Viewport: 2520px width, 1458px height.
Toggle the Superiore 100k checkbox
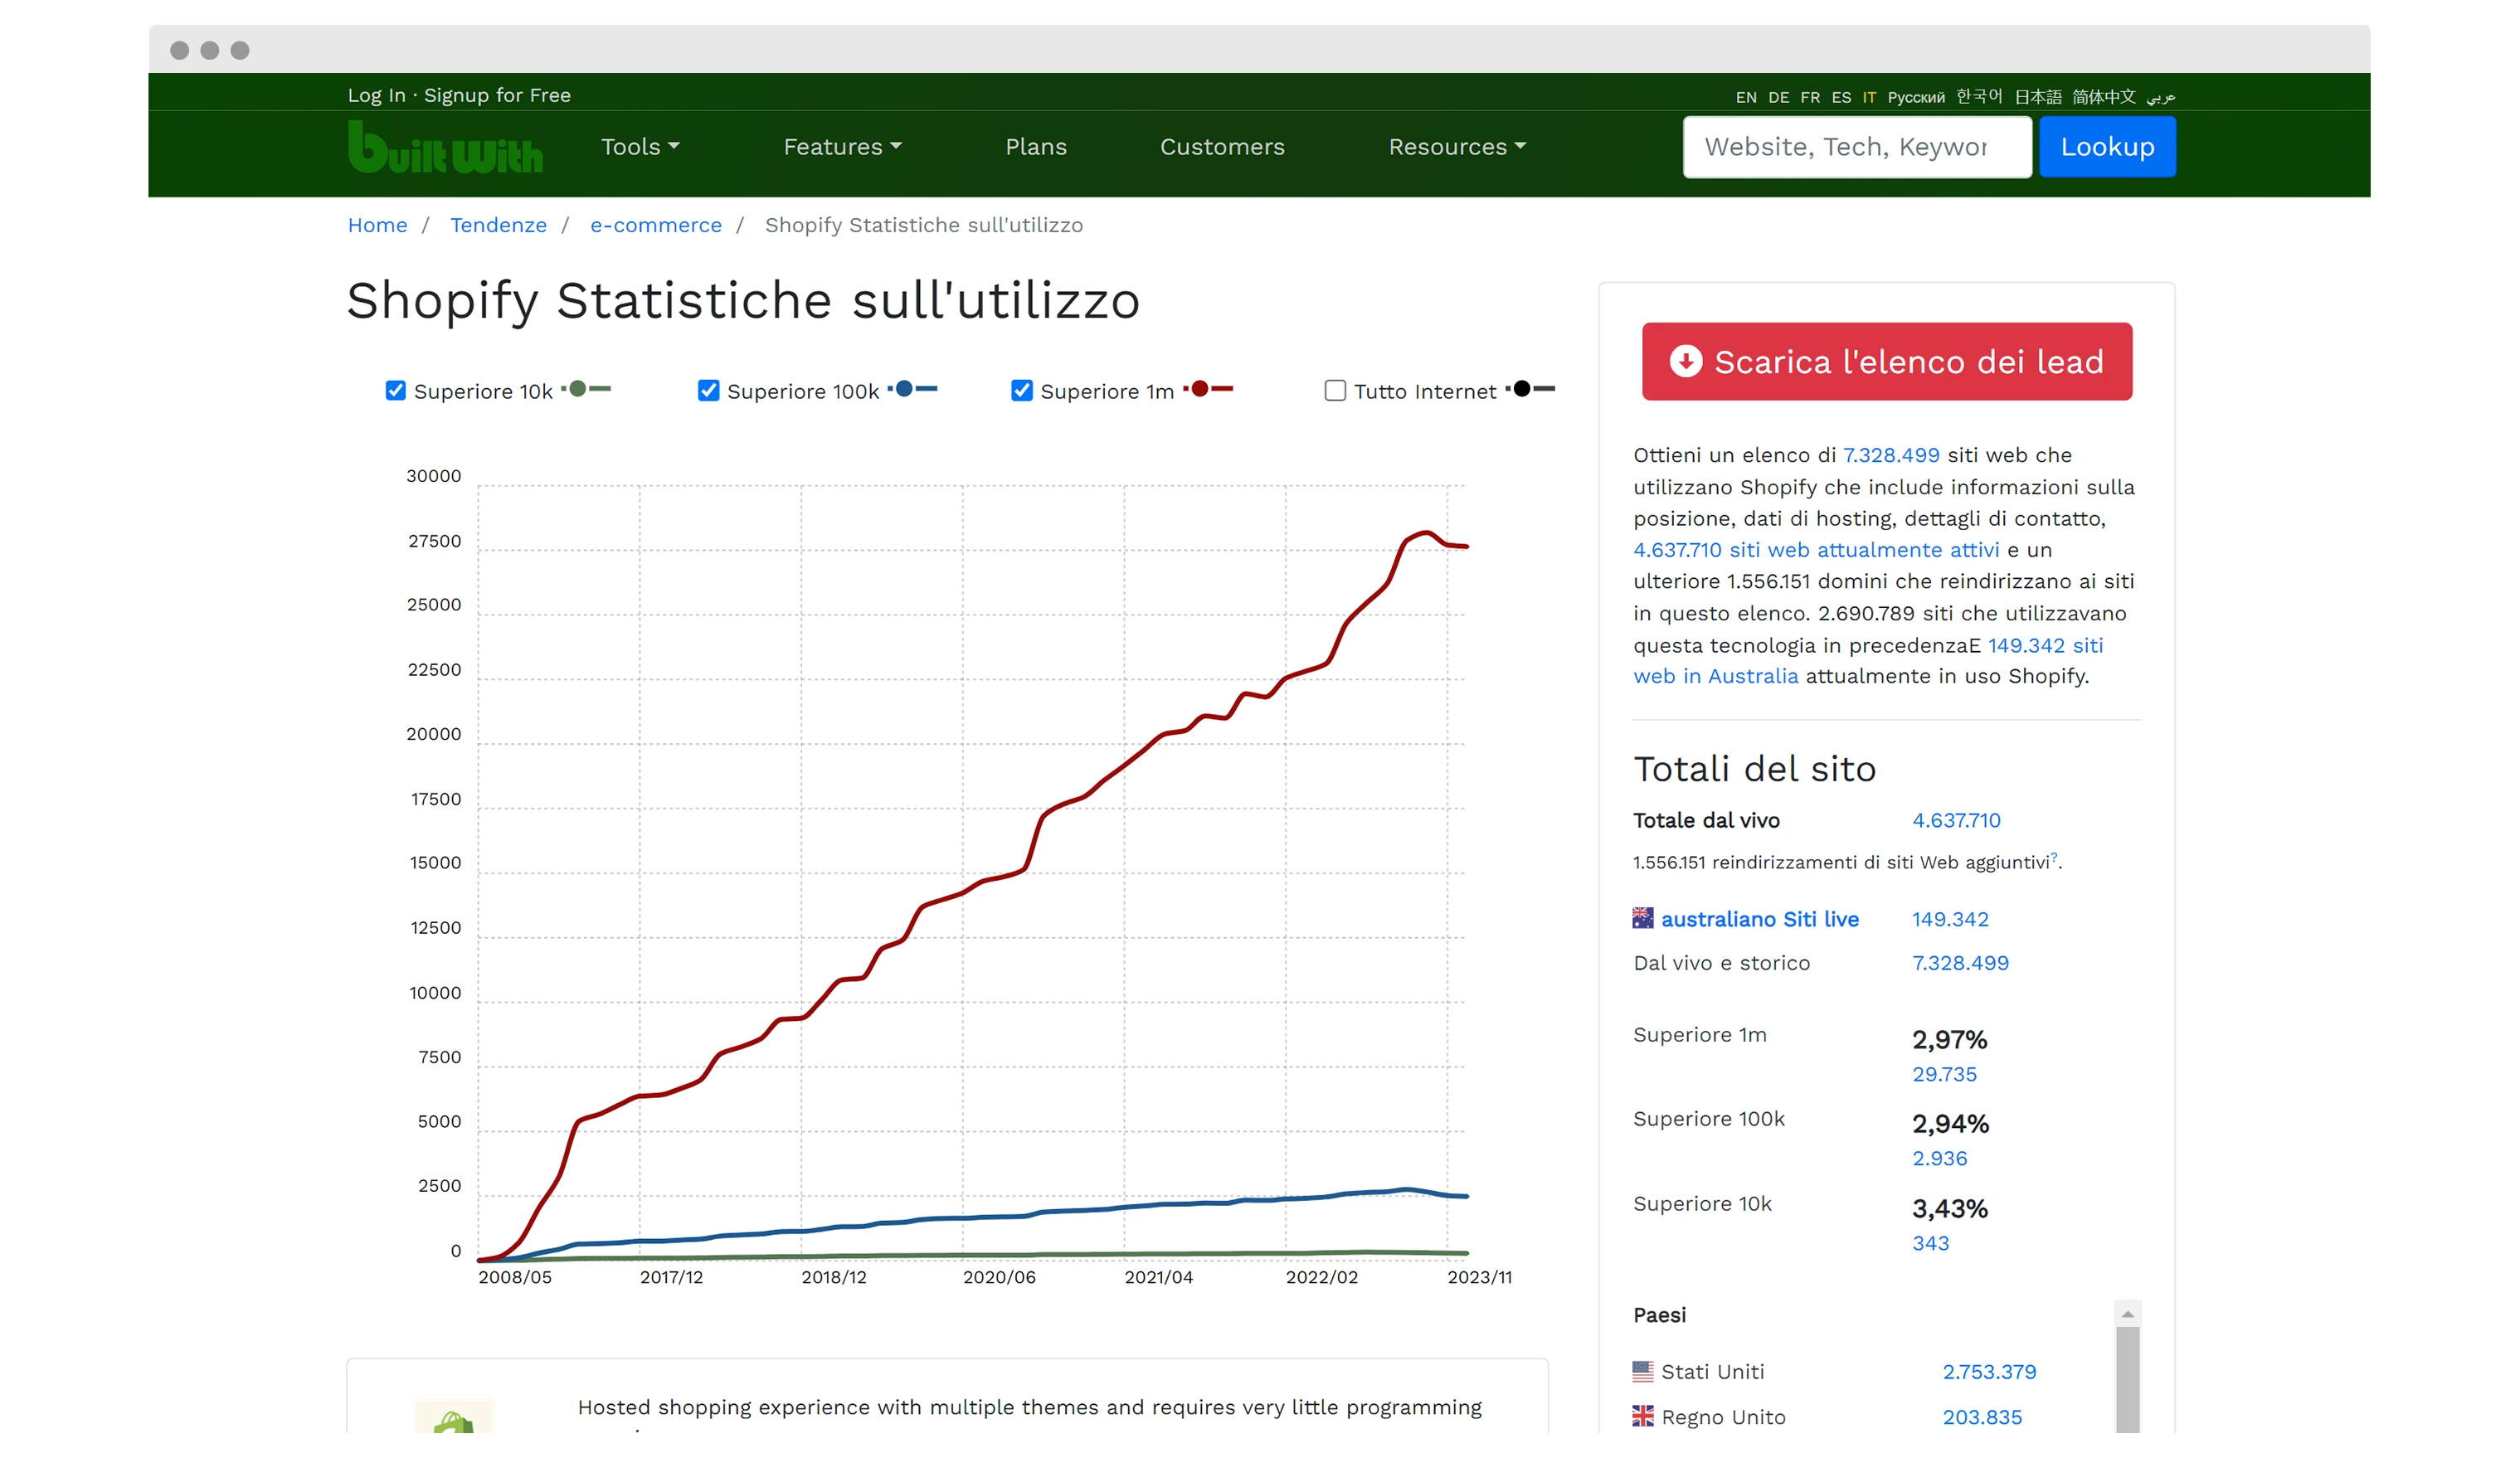pos(709,391)
